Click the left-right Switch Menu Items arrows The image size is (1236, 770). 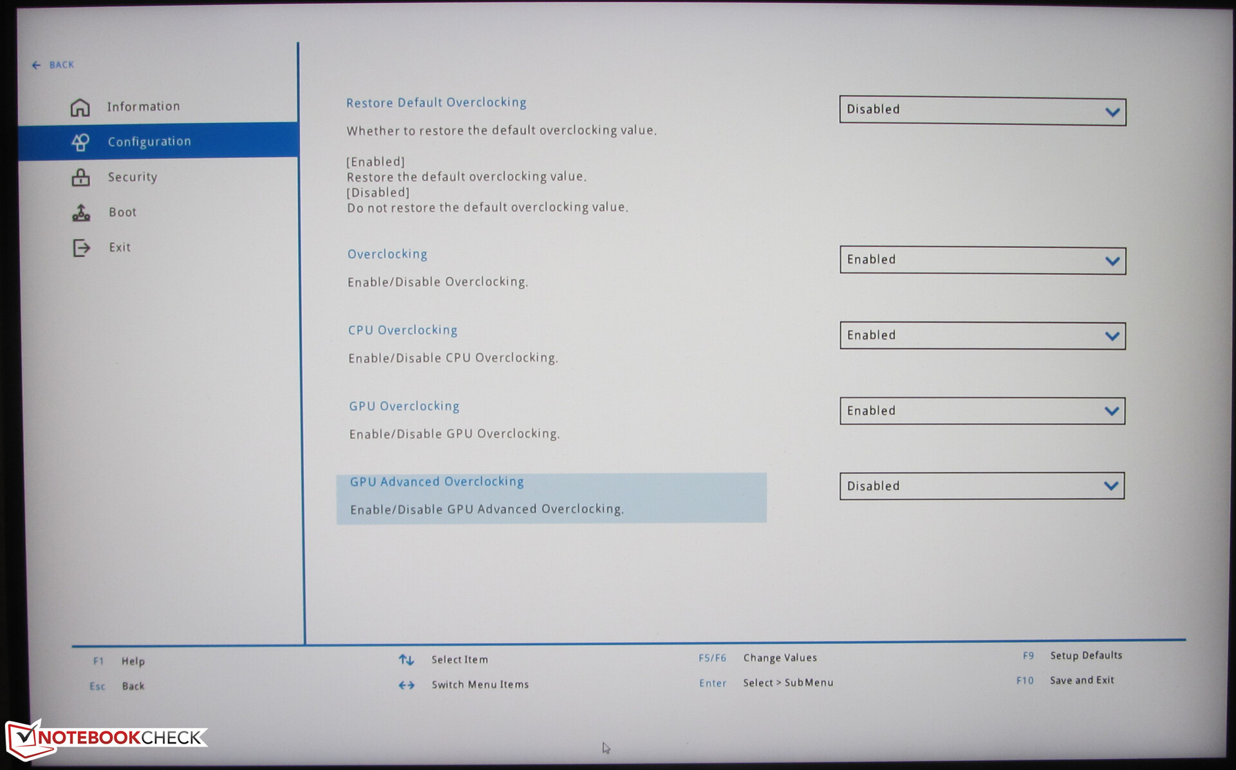pyautogui.click(x=406, y=685)
